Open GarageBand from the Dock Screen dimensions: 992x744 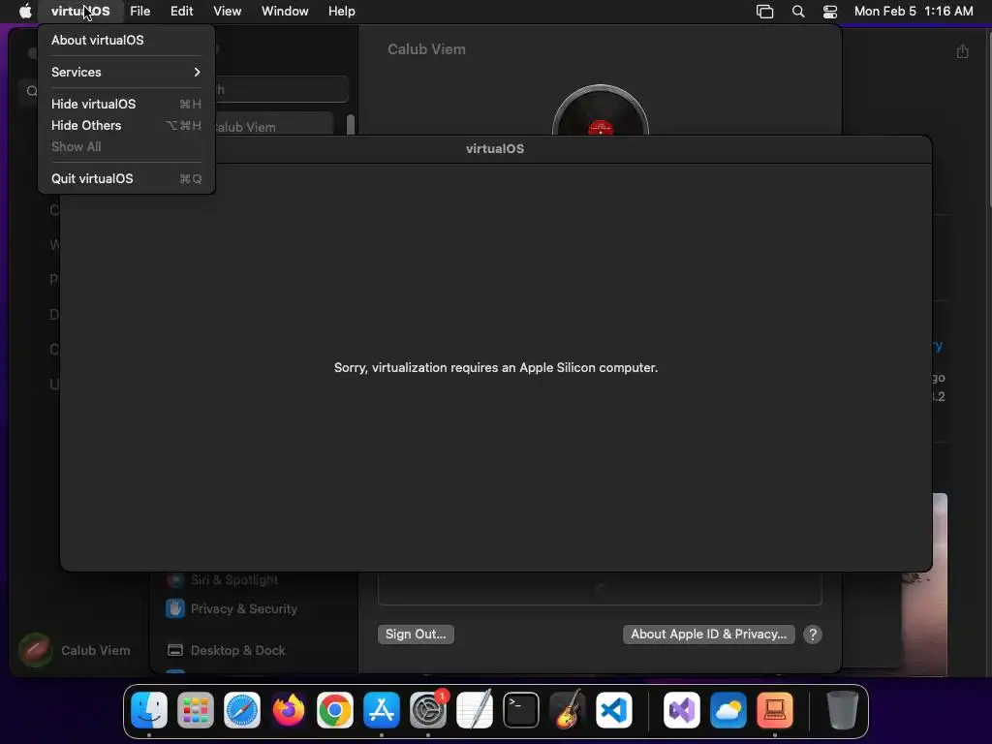point(568,710)
